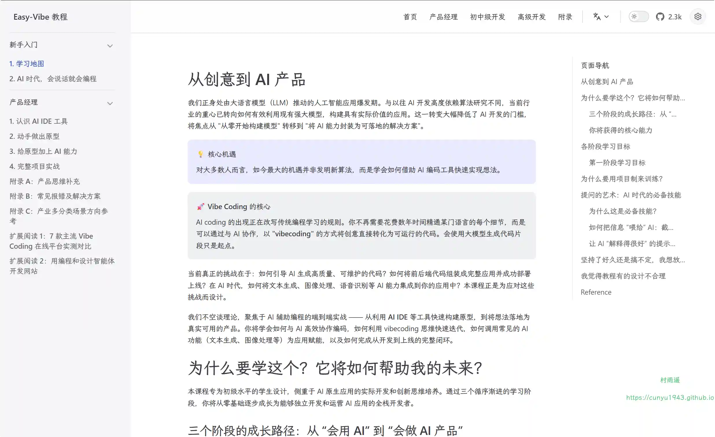Open sidebar item 认识 AI IDE 工具
This screenshot has width=715, height=437.
[x=38, y=121]
